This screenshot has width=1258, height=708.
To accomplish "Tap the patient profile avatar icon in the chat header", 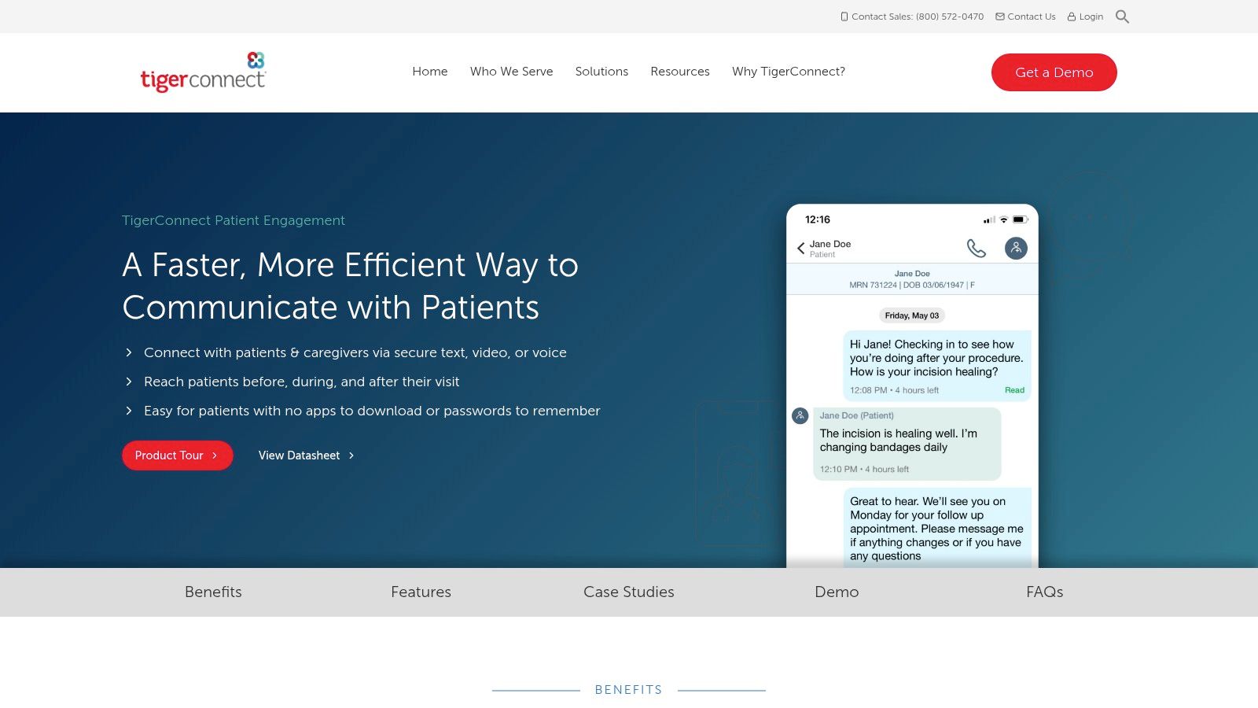I will click(x=1016, y=249).
